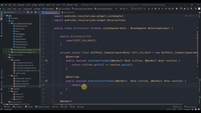Click the editor horizontal scrollbar
Image resolution: width=201 pixels, height=113 pixels.
coord(118,104)
